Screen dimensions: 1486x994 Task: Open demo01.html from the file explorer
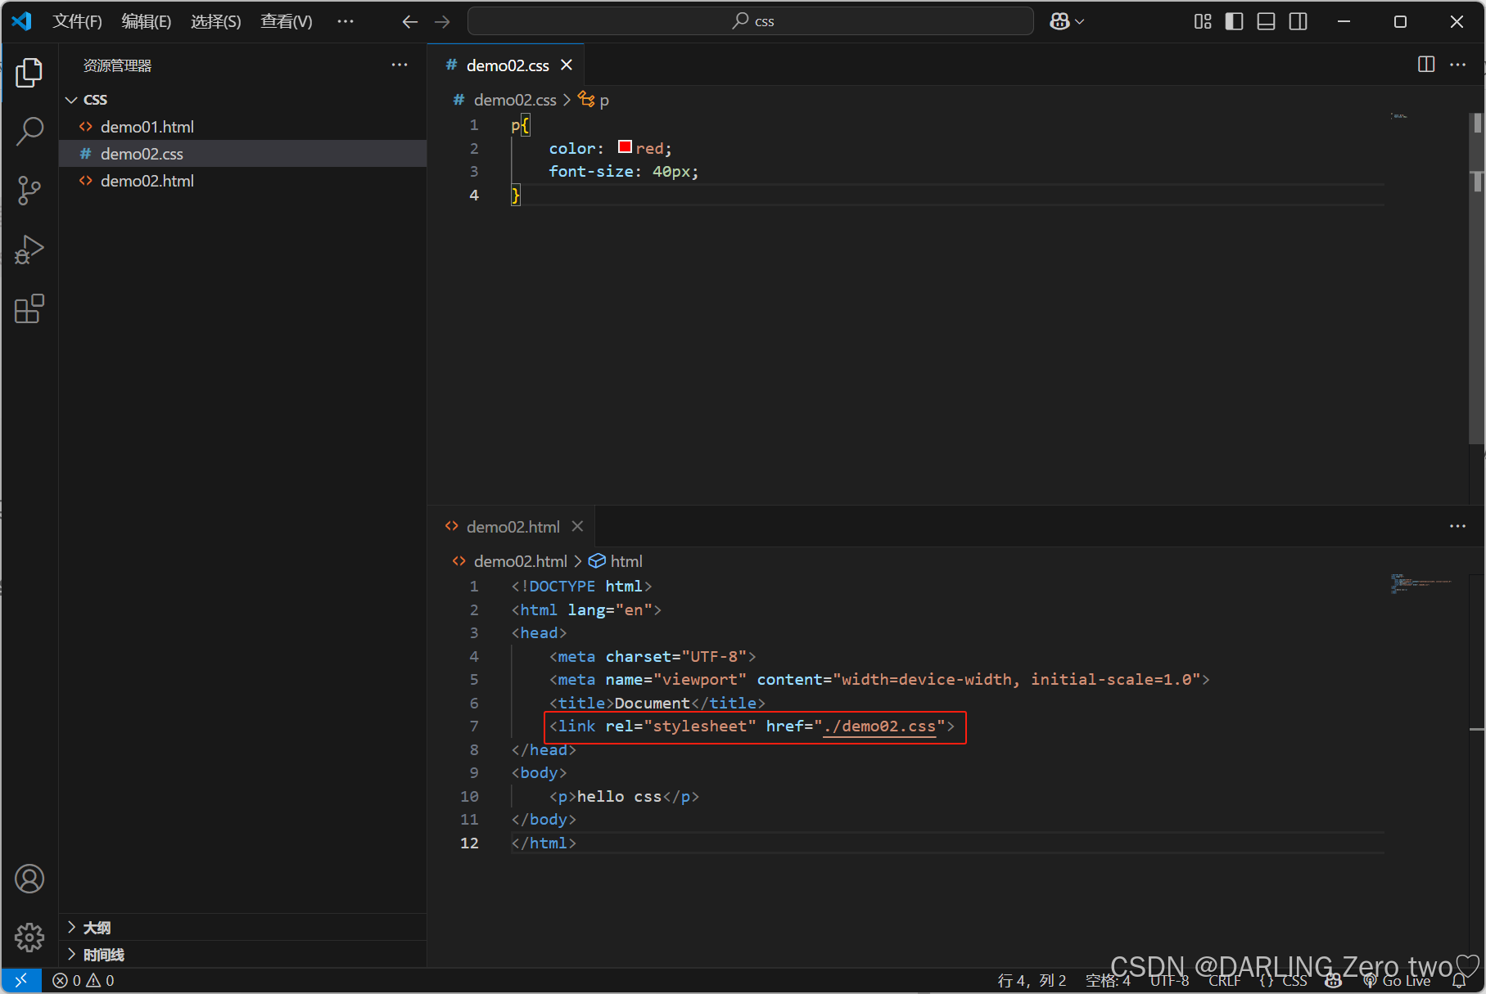click(x=147, y=127)
